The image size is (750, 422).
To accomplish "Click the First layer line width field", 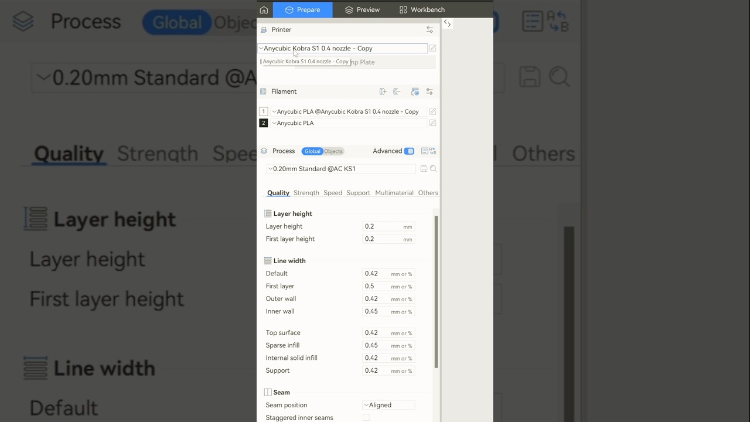I will (x=388, y=287).
